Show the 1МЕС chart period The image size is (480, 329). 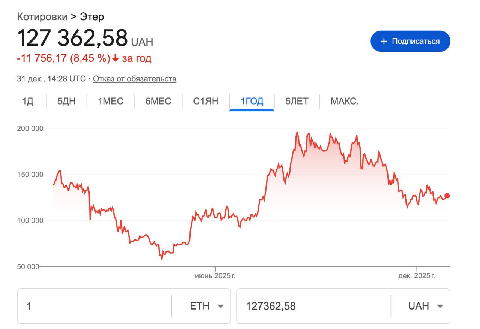pos(111,101)
